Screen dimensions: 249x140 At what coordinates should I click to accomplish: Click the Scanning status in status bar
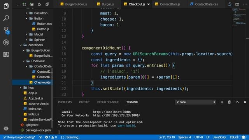(70, 137)
